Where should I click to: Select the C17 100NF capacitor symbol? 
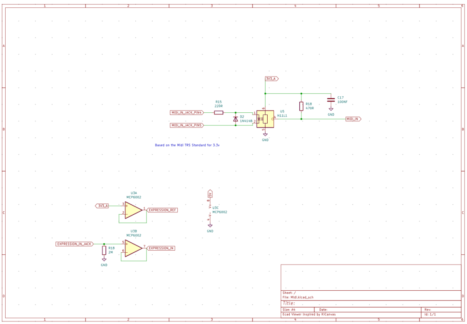331,100
